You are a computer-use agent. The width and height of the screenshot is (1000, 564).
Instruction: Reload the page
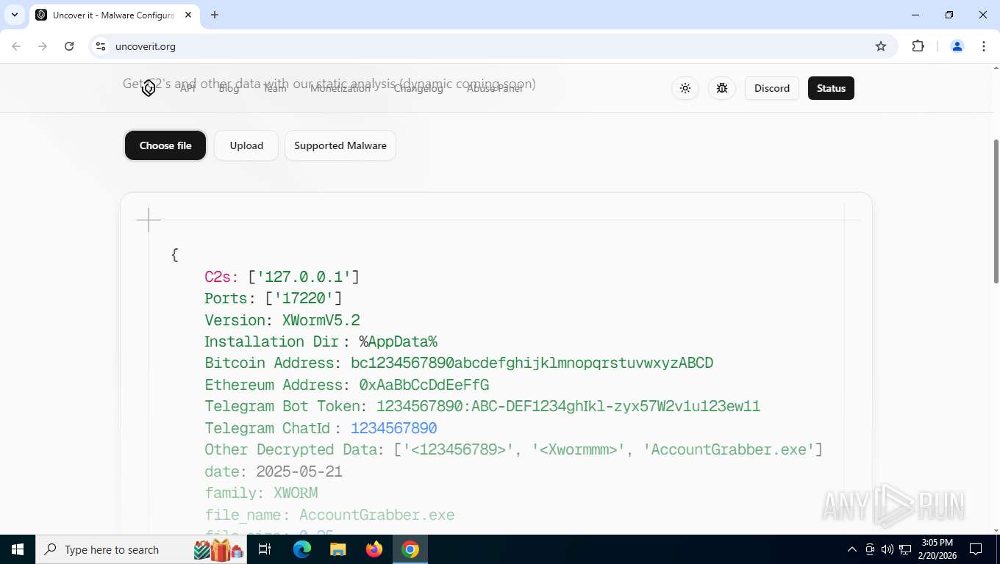pyautogui.click(x=69, y=46)
